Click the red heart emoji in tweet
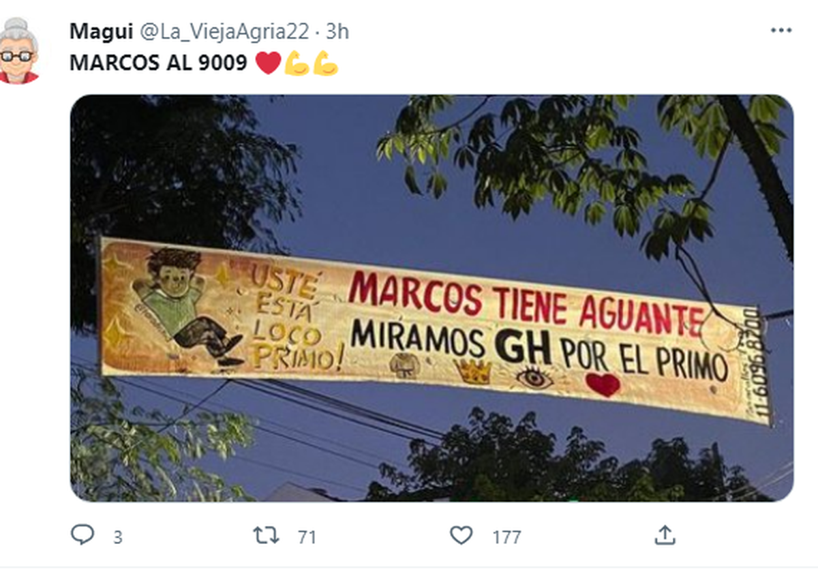Screen dimensions: 818x578 click(268, 63)
